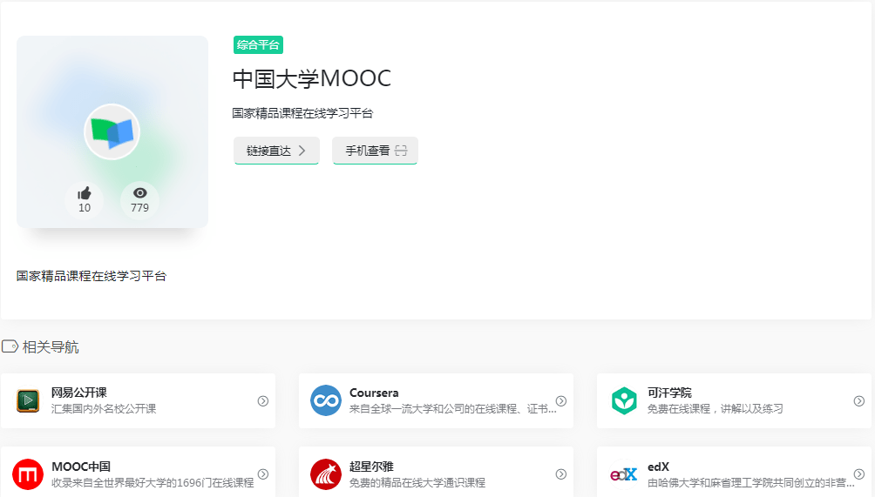Click the scan icon on 手机查看 button
The height and width of the screenshot is (497, 875).
(x=401, y=151)
